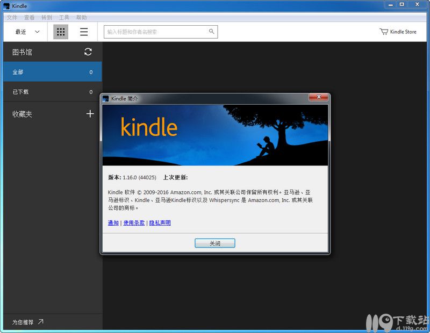The width and height of the screenshot is (430, 333).
Task: Click the 图书馆 heading
Action: click(x=22, y=52)
